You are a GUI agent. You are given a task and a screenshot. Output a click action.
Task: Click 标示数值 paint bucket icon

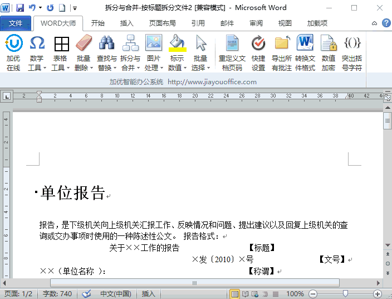tap(177, 43)
